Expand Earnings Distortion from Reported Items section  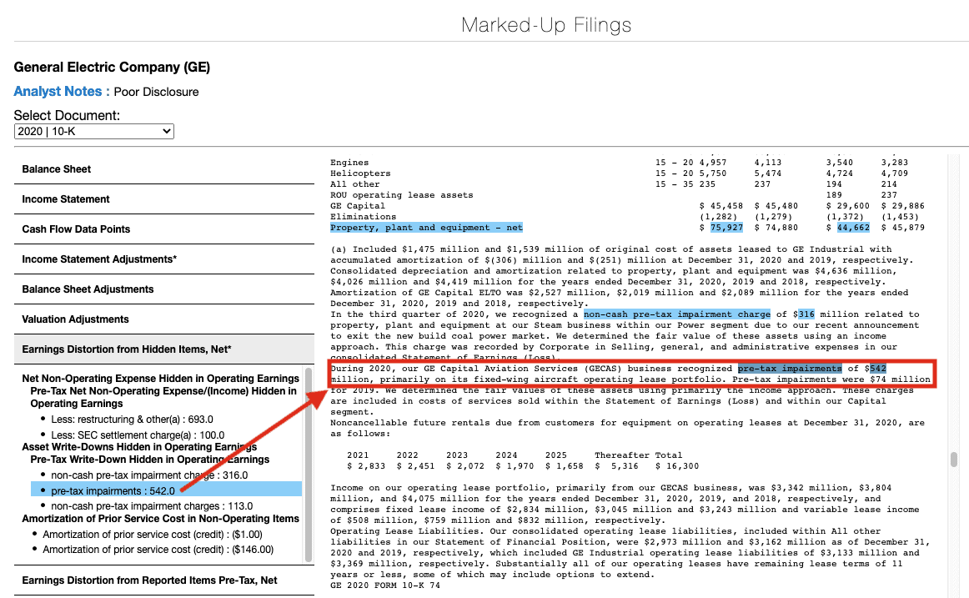click(x=163, y=580)
